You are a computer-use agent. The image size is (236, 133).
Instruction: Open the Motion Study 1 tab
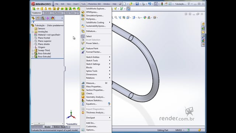tap(60, 127)
